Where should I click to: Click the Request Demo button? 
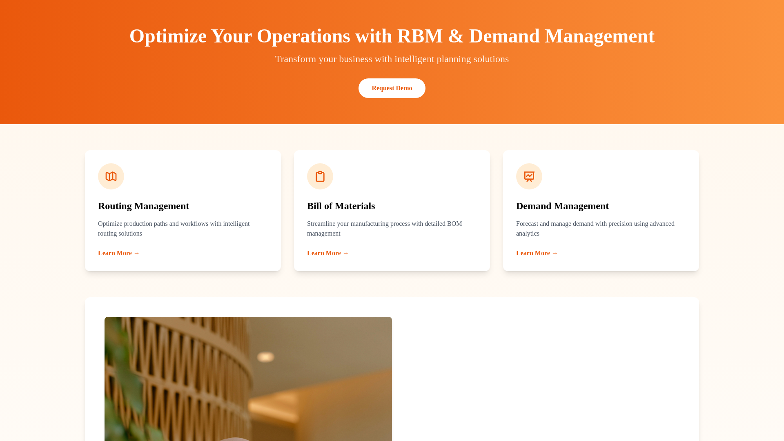pos(392,88)
